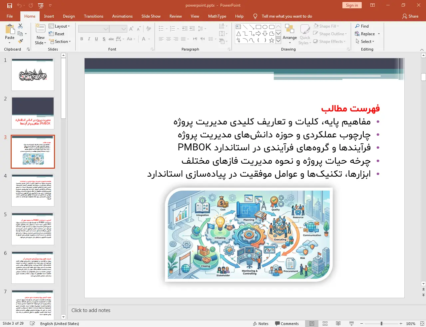Click the Reset slide button
Image resolution: width=426 pixels, height=327 pixels.
(57, 34)
